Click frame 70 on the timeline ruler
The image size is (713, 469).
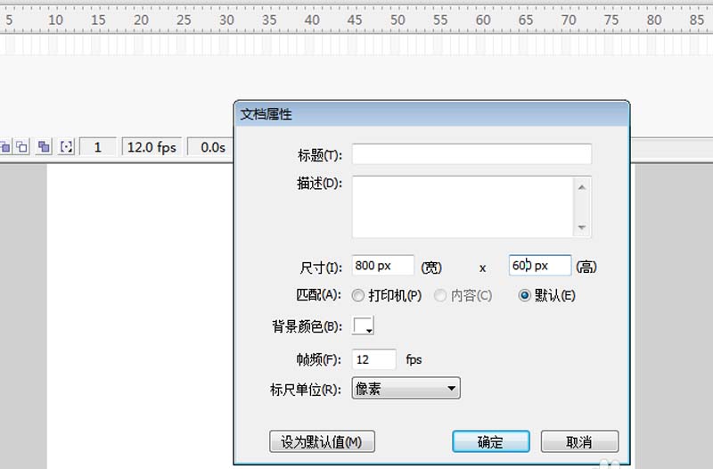click(x=568, y=20)
